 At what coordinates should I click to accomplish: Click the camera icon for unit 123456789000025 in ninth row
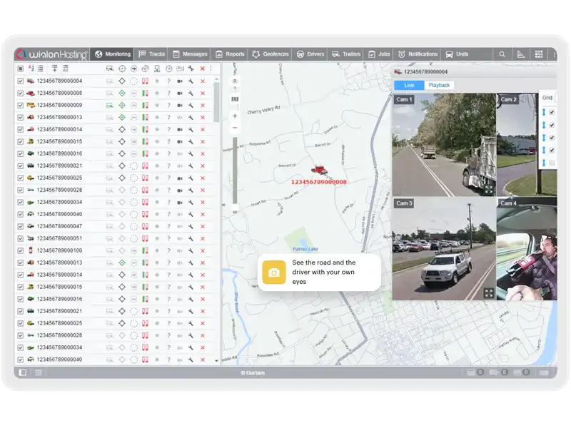pyautogui.click(x=180, y=178)
